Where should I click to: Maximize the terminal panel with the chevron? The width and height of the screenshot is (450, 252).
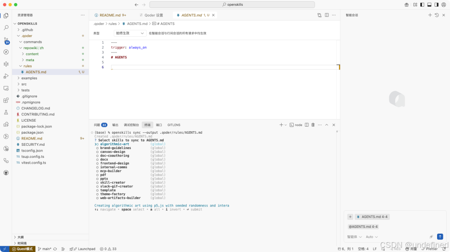point(327,125)
